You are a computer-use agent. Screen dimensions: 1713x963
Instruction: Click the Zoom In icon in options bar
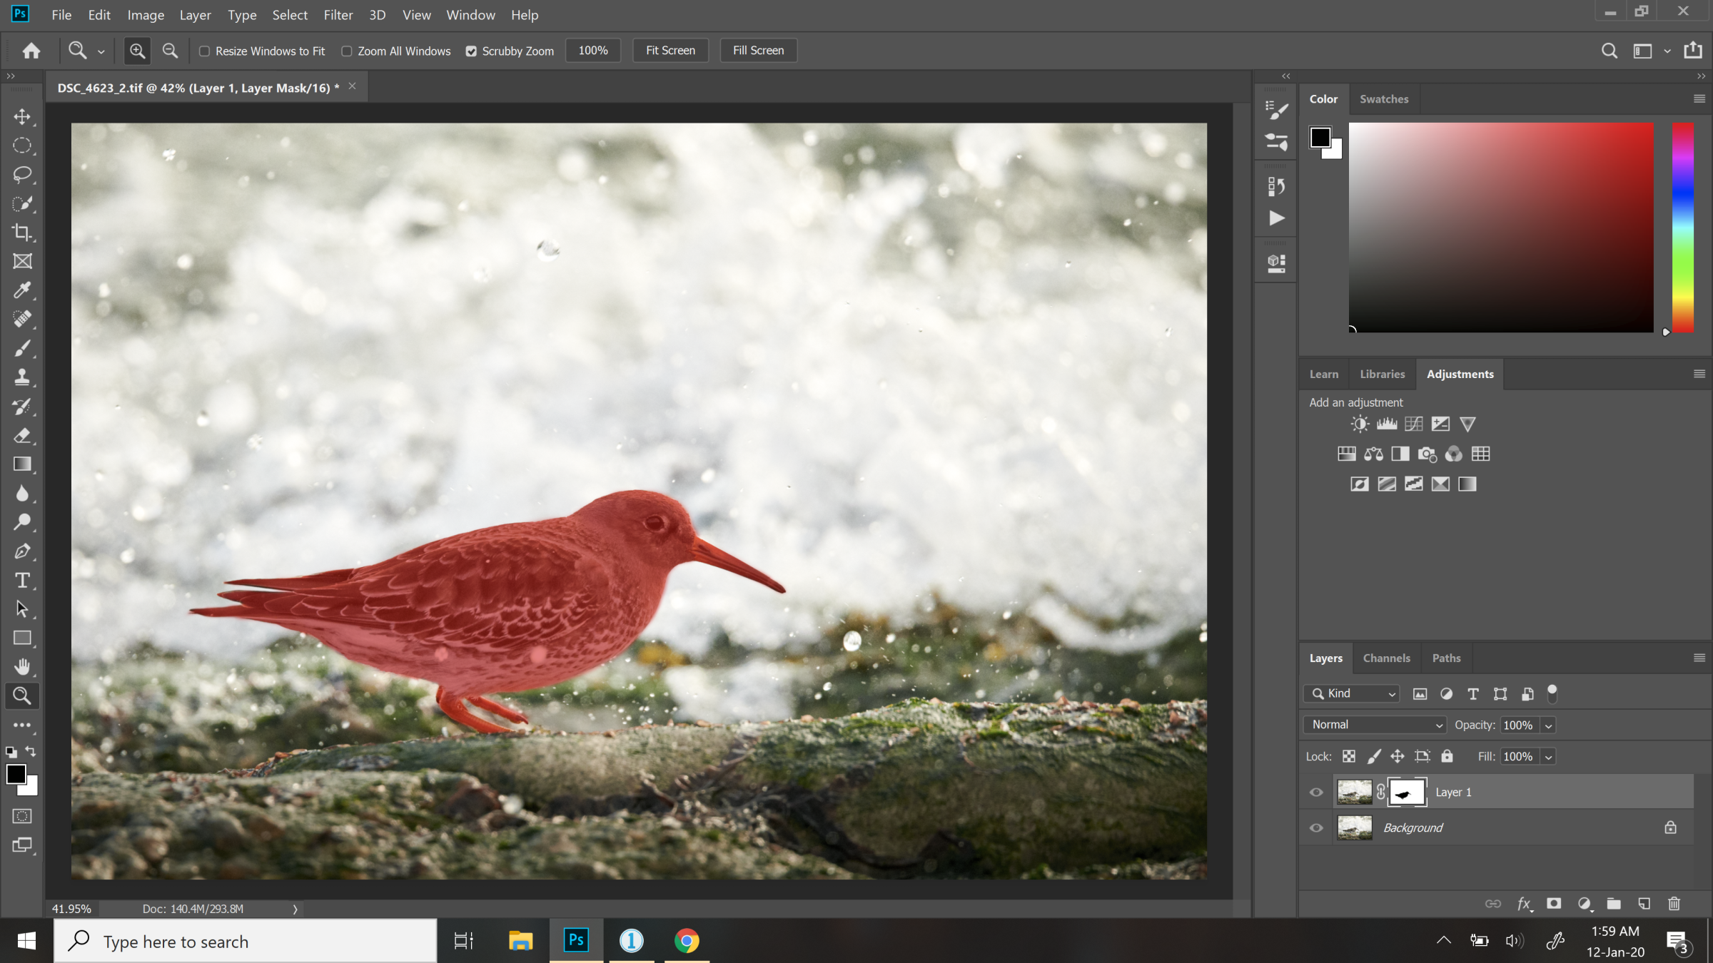point(137,51)
